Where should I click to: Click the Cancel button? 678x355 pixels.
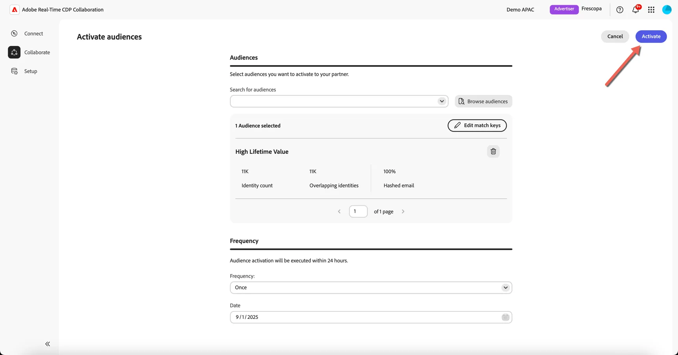pyautogui.click(x=615, y=36)
